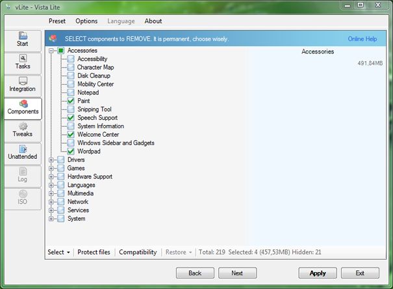Uncheck the Welcome Center checkbox
Viewport: 393px width, 289px height.
click(x=71, y=135)
